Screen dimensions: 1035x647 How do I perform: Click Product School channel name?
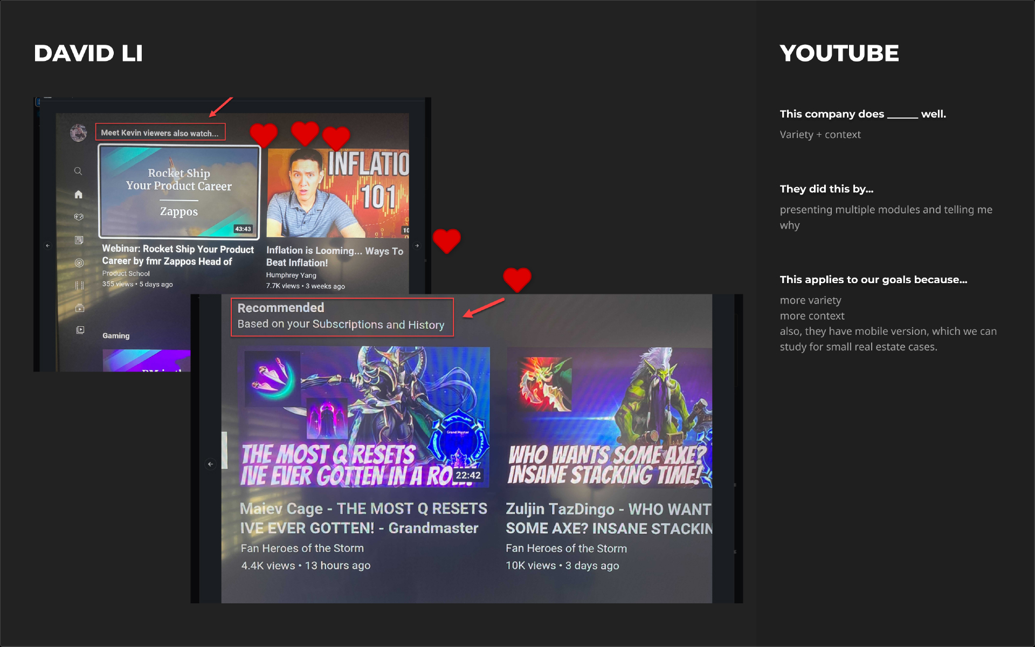126,273
